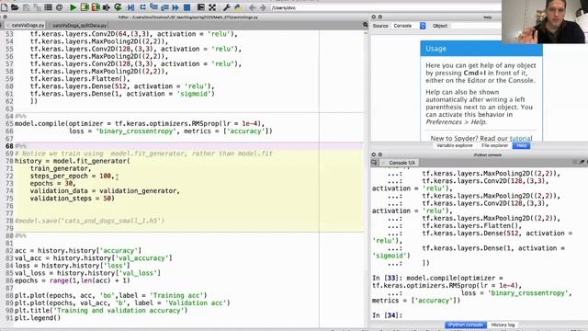Open a file with the folder icon
This screenshot has height=331, width=588.
(x=15, y=7)
